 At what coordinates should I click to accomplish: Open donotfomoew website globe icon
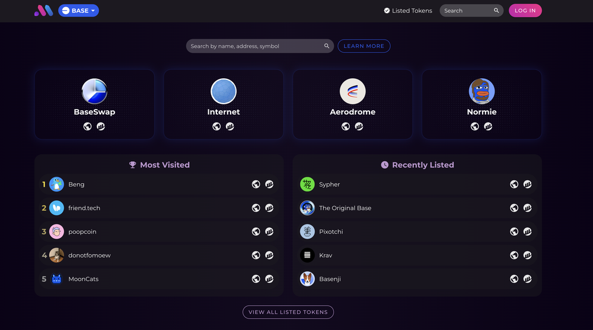coord(256,255)
